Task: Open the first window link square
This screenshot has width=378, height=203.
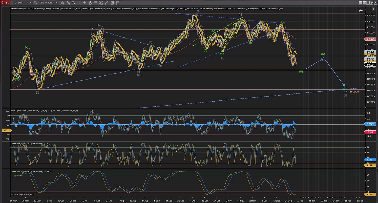Action: (x=360, y=3)
